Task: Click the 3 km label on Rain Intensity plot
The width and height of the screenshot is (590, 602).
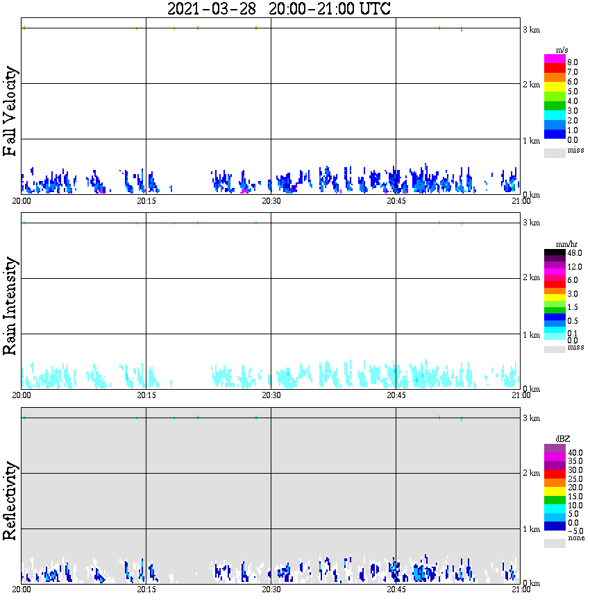Action: point(531,223)
